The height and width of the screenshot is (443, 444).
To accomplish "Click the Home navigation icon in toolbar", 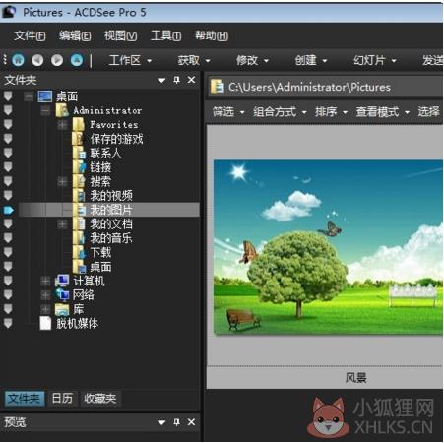I will (19, 60).
